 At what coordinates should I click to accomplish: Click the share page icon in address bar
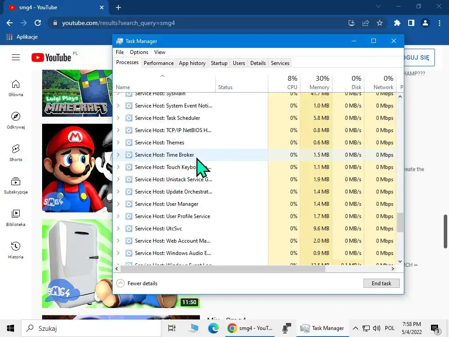366,23
